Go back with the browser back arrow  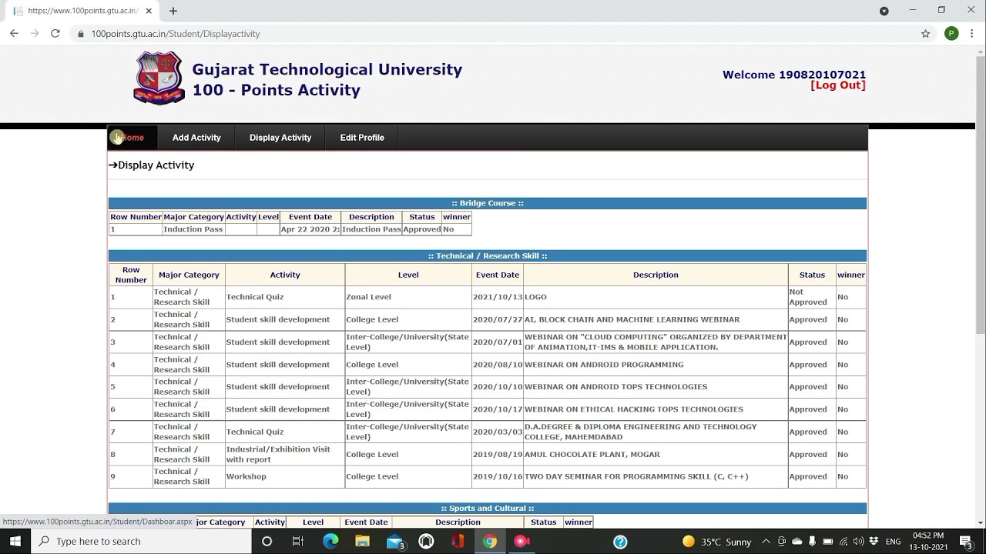[14, 34]
